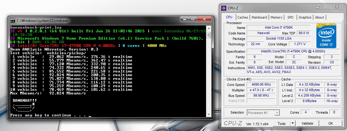Switch to the SPD tab
This screenshot has height=131, width=347.
coord(290,17)
